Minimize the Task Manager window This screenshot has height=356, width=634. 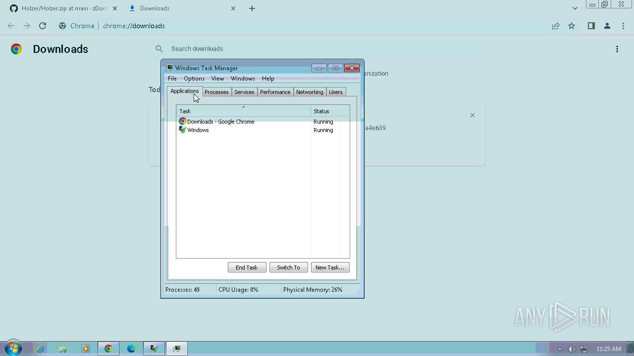pyautogui.click(x=319, y=68)
